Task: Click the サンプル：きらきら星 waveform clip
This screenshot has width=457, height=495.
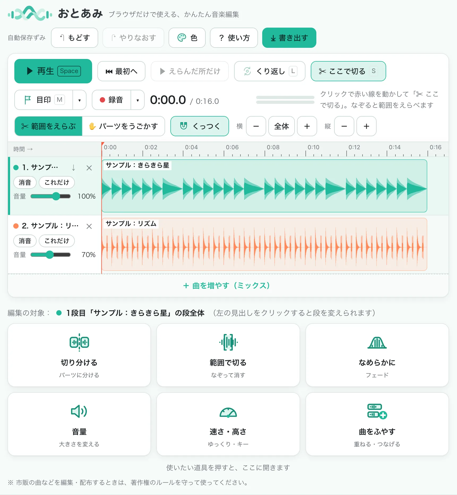Action: pyautogui.click(x=264, y=186)
